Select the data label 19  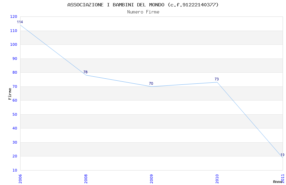coord(282,155)
